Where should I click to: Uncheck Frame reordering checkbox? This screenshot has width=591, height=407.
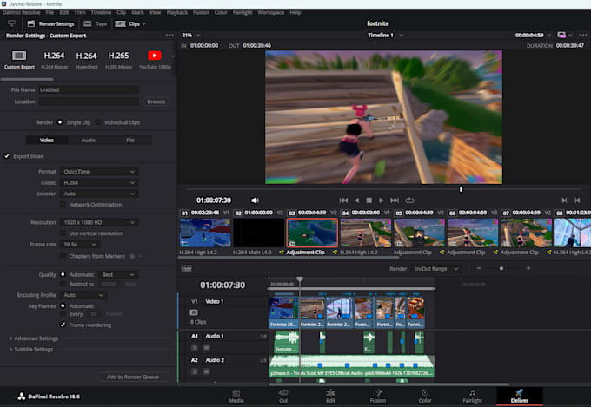[x=63, y=325]
